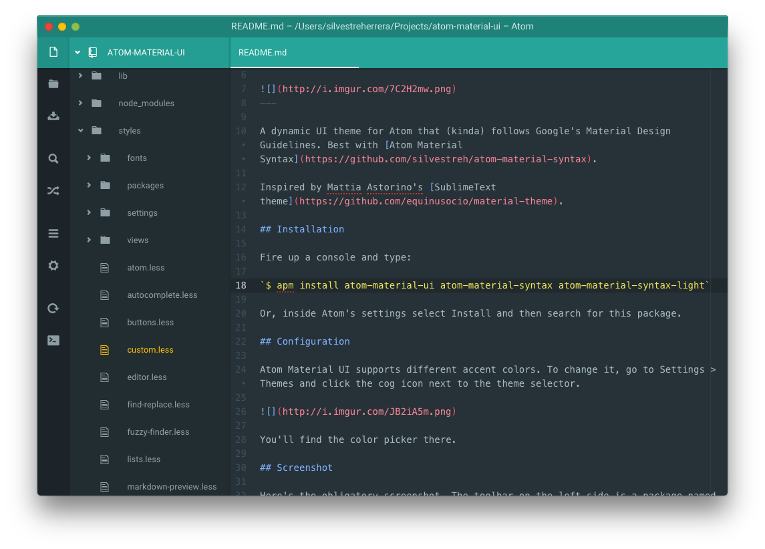This screenshot has height=549, width=765.
Task: Click the editor.less file icon
Action: pos(104,377)
